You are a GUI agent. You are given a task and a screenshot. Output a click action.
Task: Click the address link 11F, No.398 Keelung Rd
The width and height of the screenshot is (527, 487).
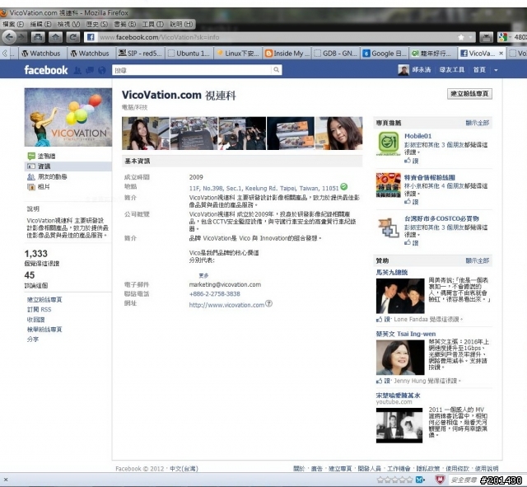point(263,188)
